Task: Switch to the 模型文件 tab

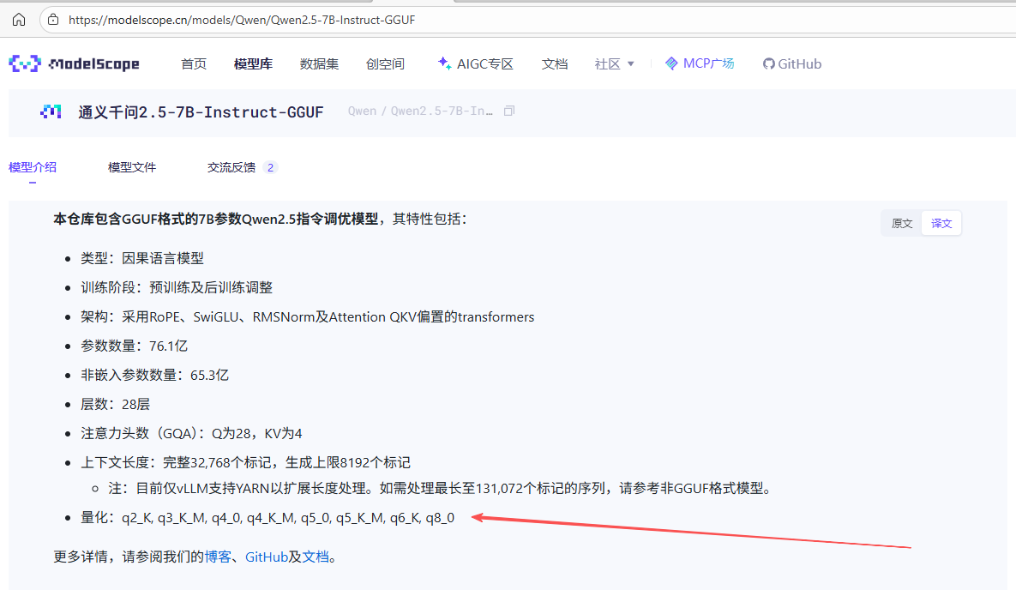Action: [x=132, y=167]
